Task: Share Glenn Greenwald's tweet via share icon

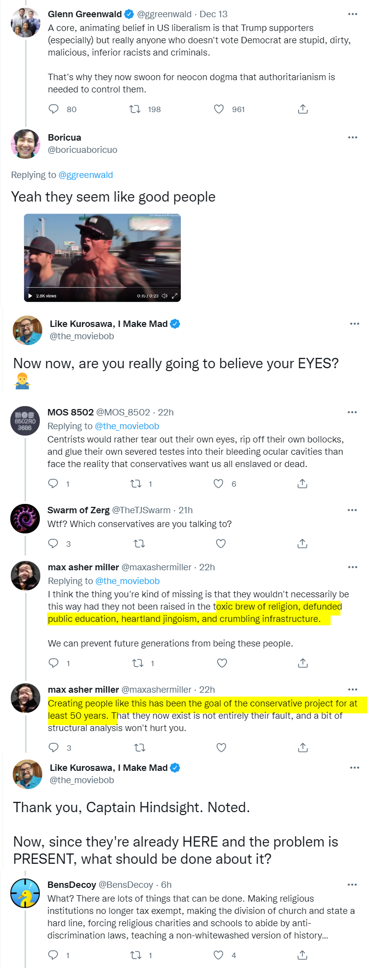Action: tap(303, 109)
